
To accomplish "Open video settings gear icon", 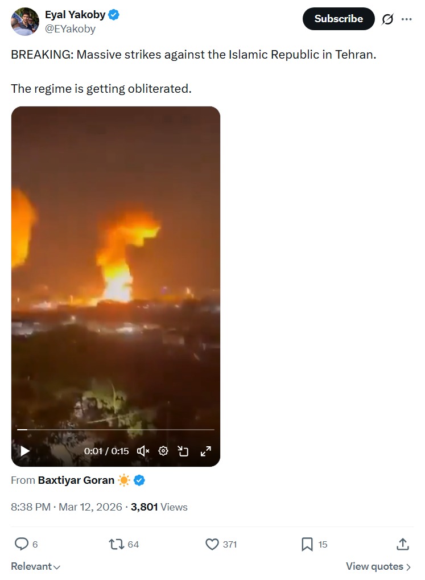I will pyautogui.click(x=163, y=451).
